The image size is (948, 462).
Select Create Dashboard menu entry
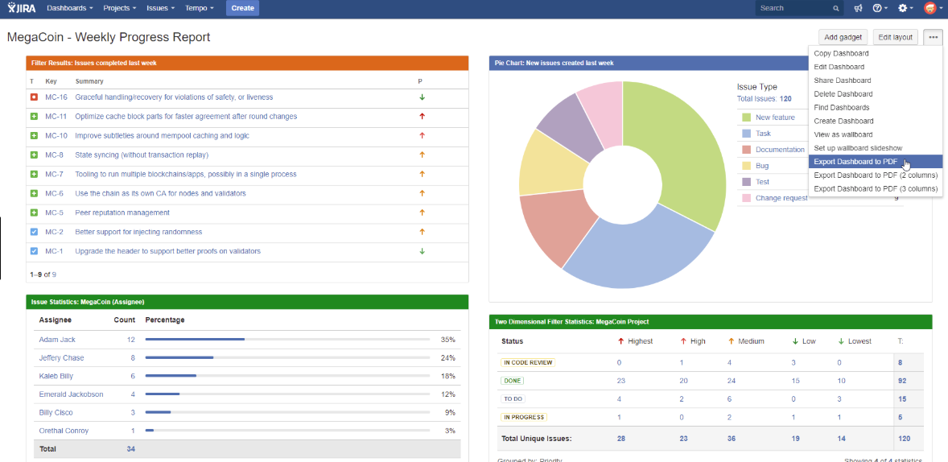pyautogui.click(x=876, y=121)
